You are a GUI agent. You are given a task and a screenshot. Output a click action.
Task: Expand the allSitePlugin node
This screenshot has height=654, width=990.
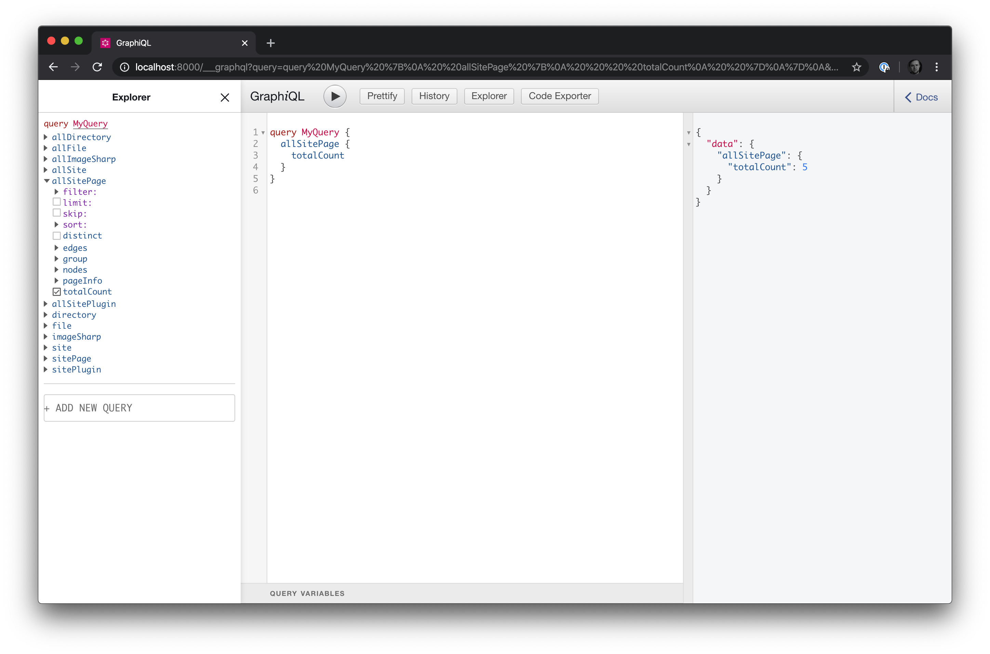[46, 304]
